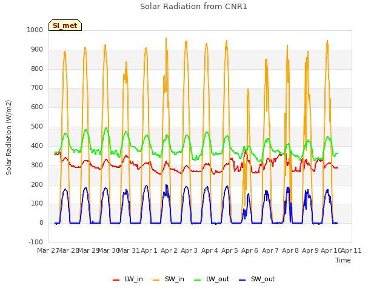Toggle the SW_in legend entry
This screenshot has width=388, height=291.
(169, 279)
